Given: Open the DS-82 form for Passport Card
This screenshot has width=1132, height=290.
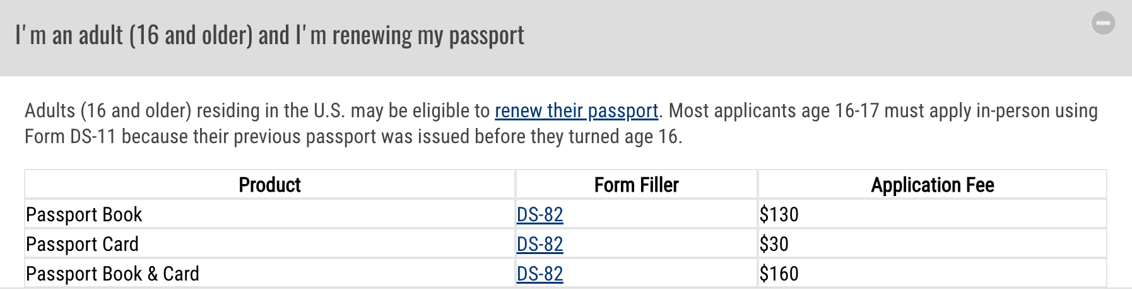Looking at the screenshot, I should point(539,245).
